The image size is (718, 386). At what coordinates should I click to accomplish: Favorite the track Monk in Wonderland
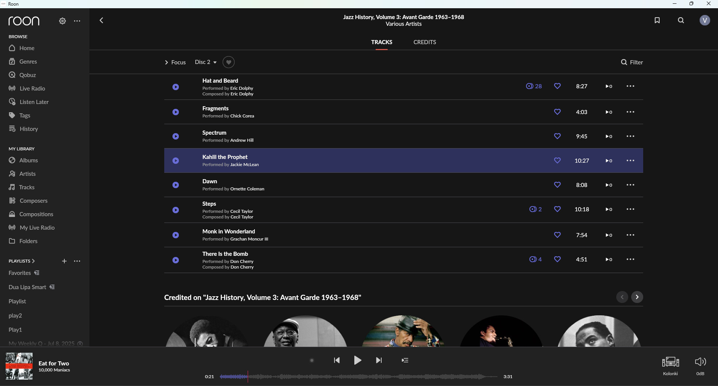click(x=557, y=235)
